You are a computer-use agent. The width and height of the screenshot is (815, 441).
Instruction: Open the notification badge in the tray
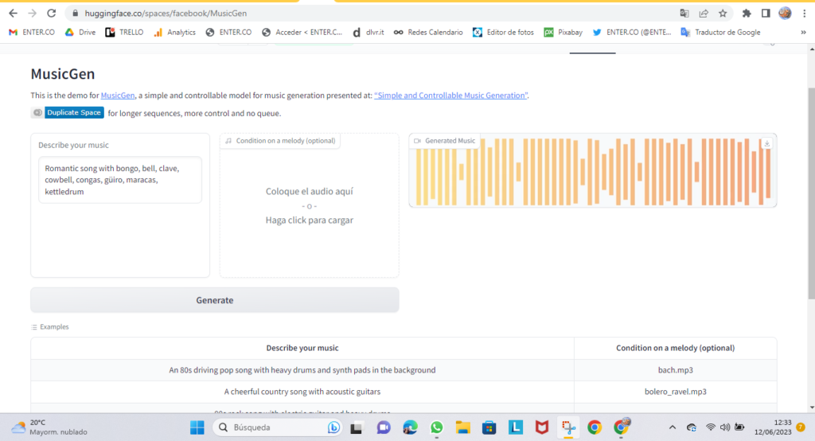point(801,427)
